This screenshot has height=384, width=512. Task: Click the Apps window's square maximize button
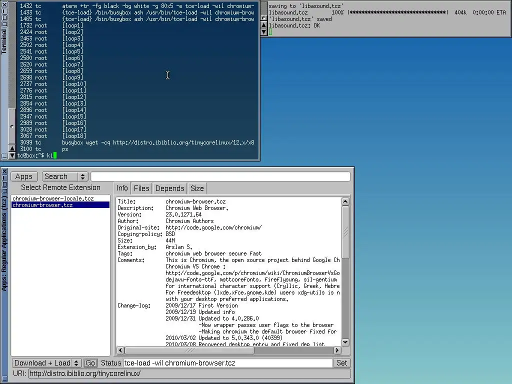click(4, 184)
